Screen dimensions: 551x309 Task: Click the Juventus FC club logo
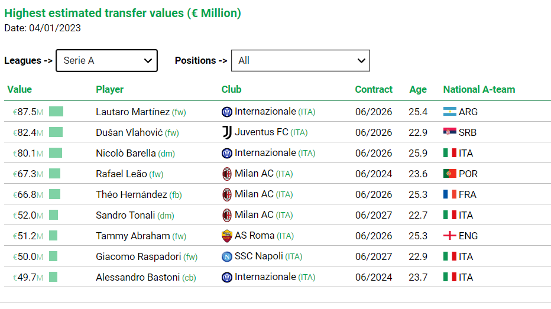click(x=227, y=132)
